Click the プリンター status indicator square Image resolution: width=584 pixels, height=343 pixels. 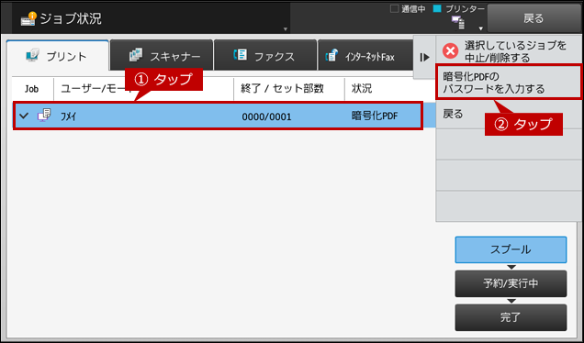[x=437, y=8]
